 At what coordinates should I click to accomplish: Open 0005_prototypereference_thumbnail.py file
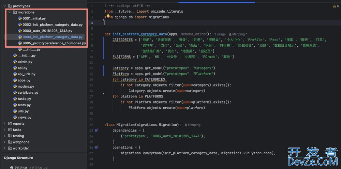pos(54,43)
